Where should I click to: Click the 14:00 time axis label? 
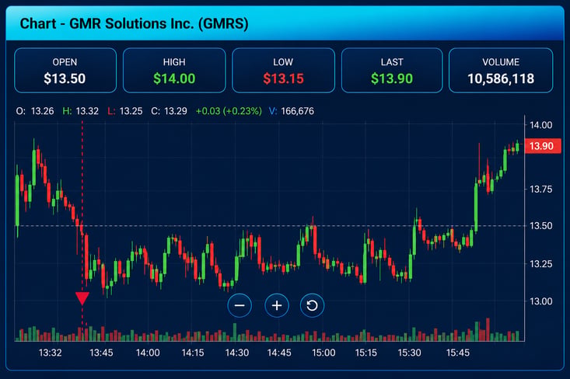[148, 353]
